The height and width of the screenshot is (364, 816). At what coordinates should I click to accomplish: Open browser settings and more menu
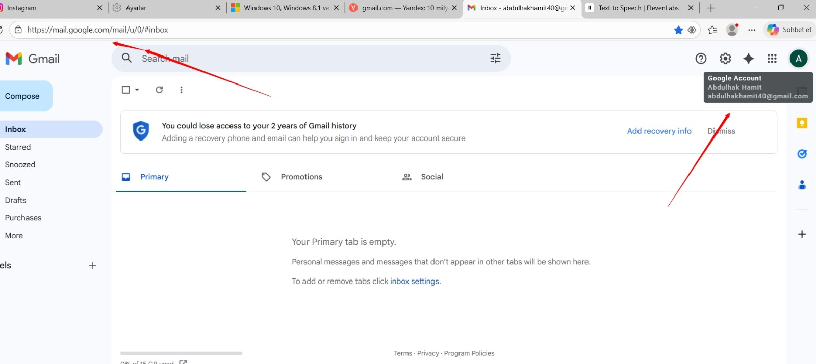752,30
